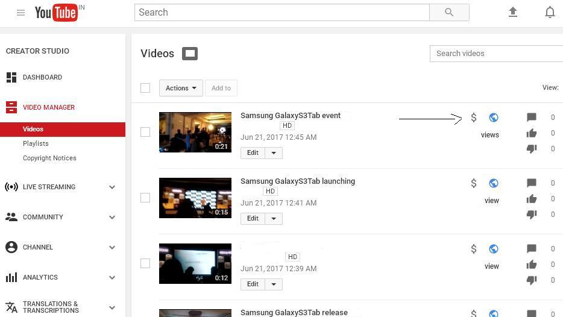Click monetization dollar icon for GalaxyS3Tab event
The image size is (563, 317).
(474, 118)
